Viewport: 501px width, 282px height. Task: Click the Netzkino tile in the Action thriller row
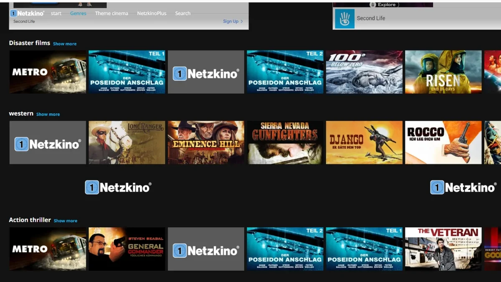(x=206, y=249)
